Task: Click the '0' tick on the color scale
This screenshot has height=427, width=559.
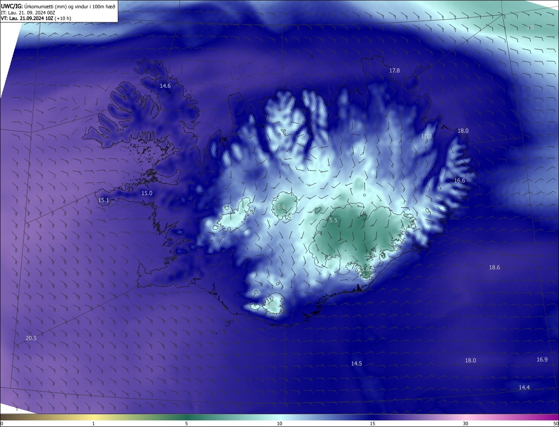Action: point(2,424)
